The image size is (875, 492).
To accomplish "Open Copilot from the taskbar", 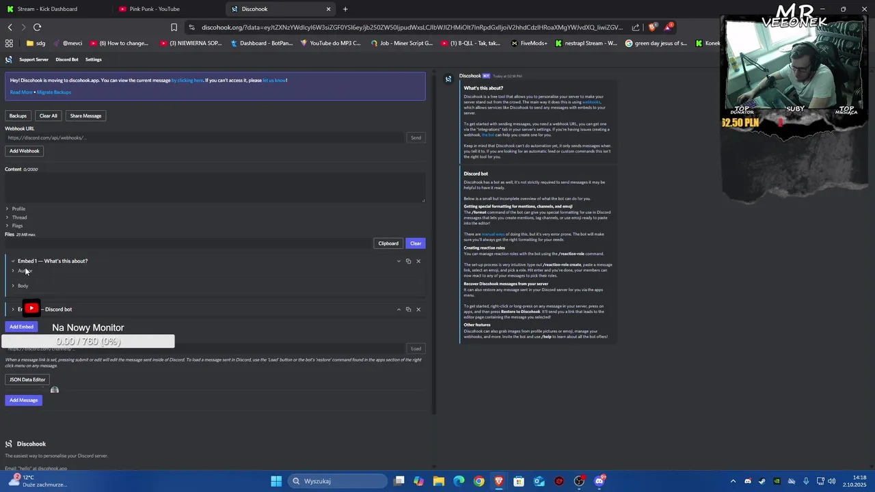I will pos(419,481).
